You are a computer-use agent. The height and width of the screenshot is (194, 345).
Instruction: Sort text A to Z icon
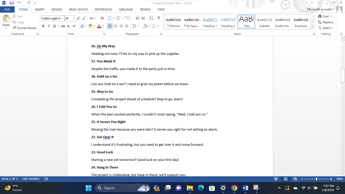point(151,18)
